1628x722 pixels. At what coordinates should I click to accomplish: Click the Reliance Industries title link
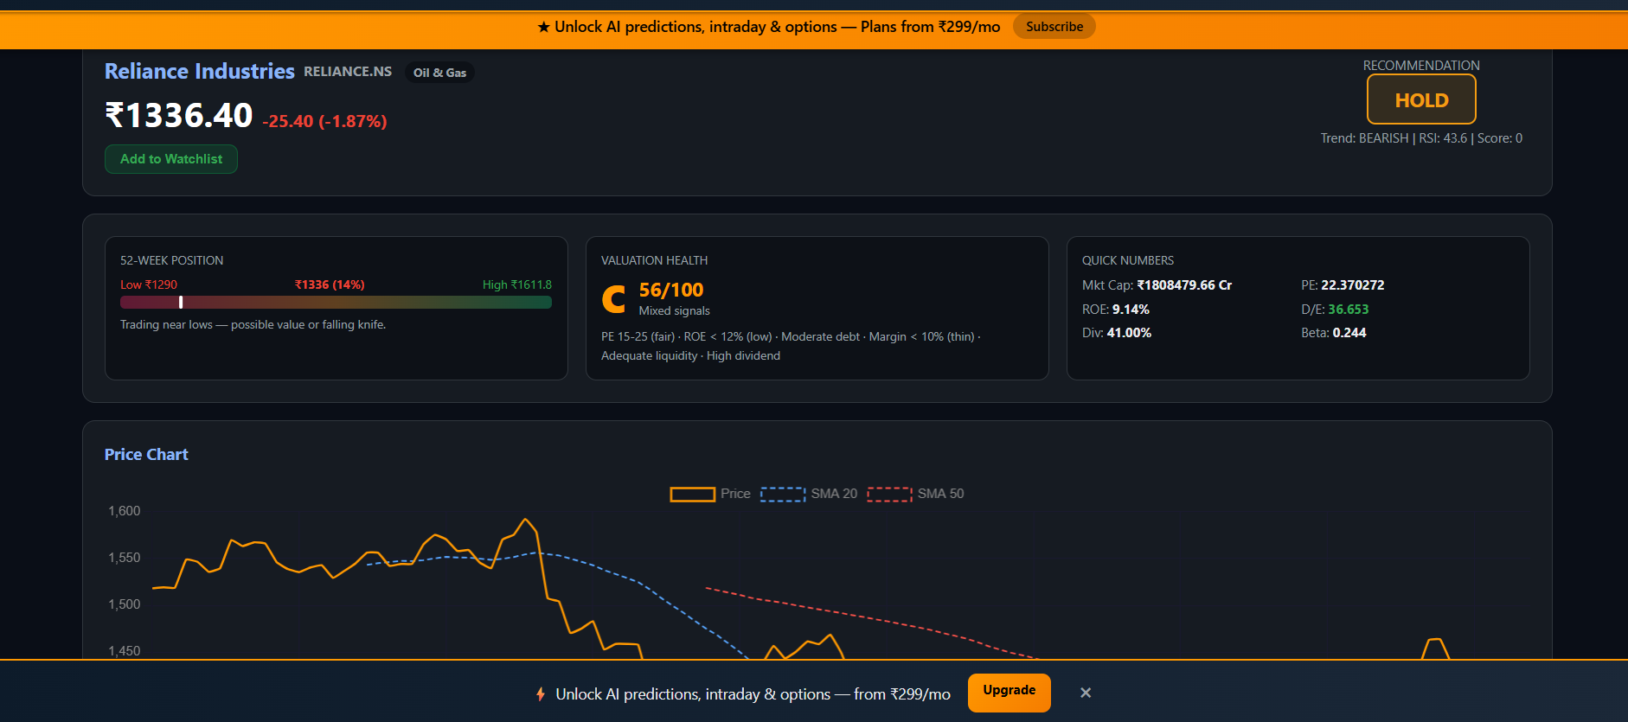200,71
